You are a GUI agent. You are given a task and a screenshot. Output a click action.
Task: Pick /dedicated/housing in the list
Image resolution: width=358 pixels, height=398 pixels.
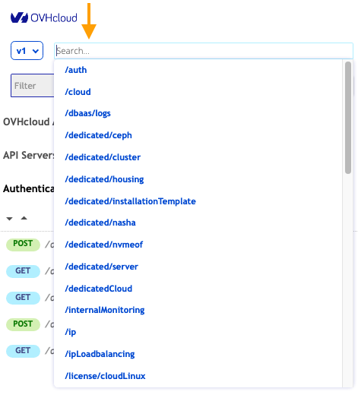[104, 179]
